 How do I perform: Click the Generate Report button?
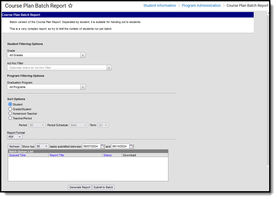pos(80,187)
